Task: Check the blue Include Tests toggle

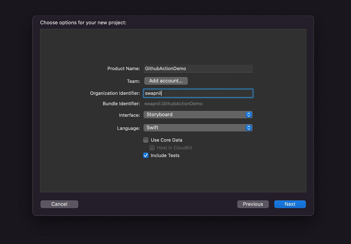Action: pos(146,155)
